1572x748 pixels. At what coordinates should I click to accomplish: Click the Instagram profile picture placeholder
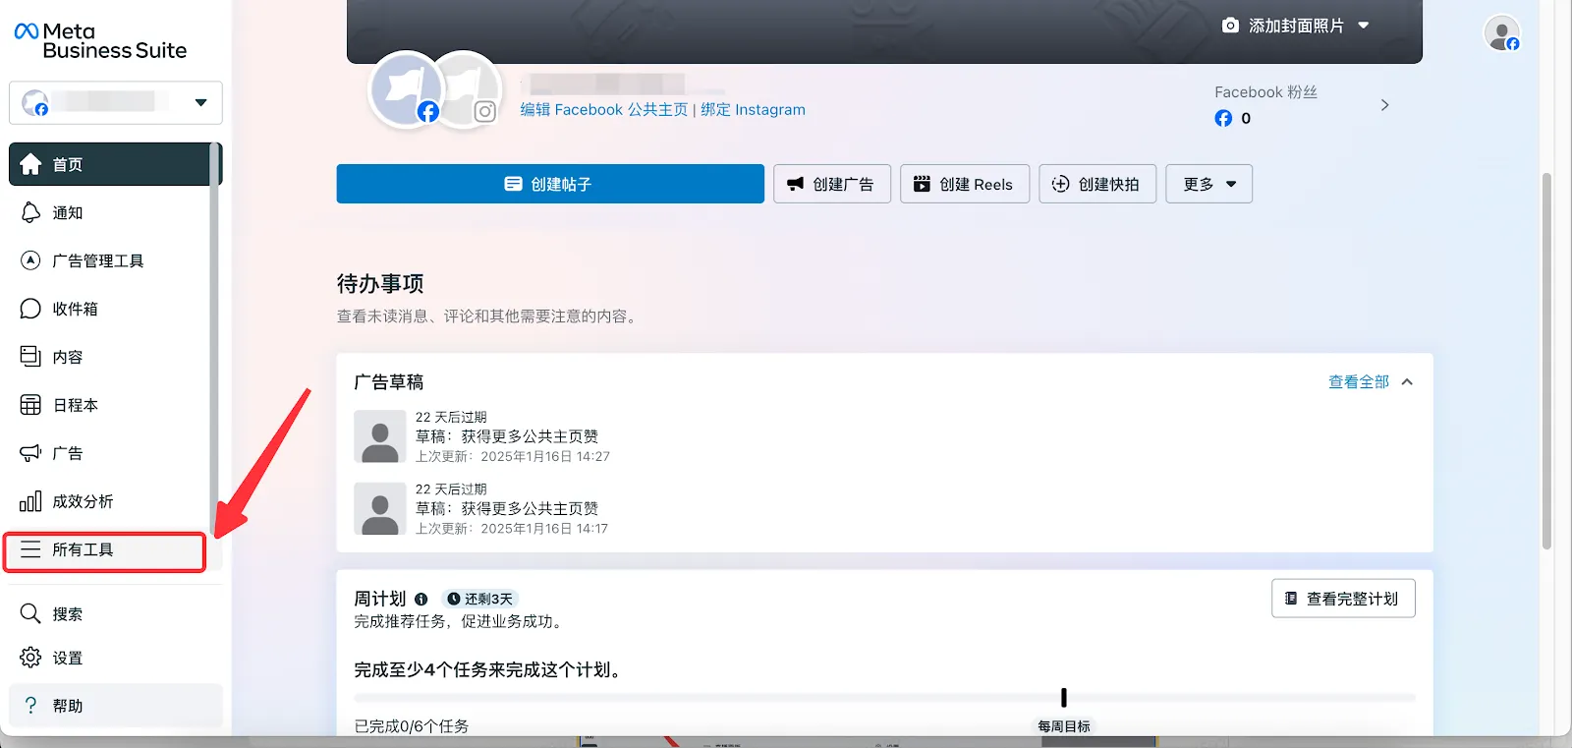(470, 88)
